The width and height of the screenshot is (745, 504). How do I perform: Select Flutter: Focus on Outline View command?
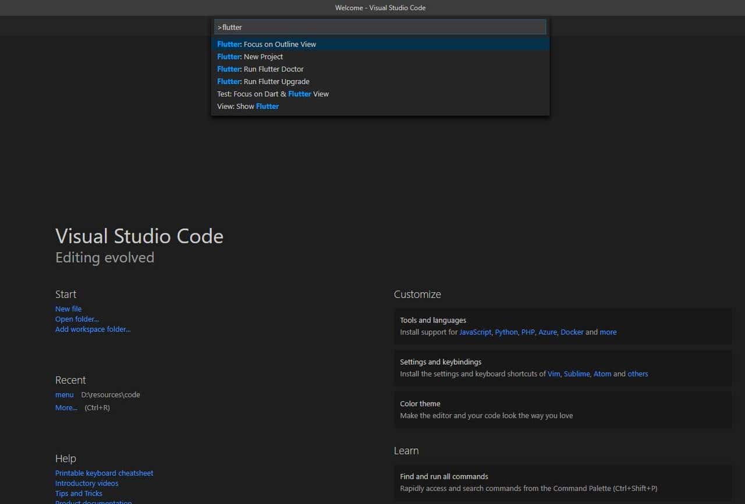tap(267, 44)
